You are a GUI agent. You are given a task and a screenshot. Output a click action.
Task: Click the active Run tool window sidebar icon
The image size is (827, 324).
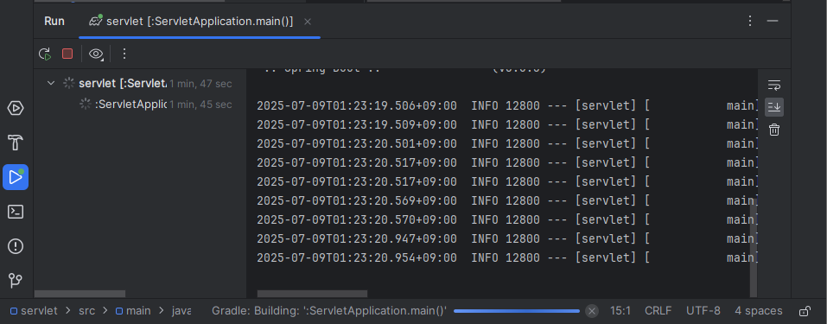(16, 177)
